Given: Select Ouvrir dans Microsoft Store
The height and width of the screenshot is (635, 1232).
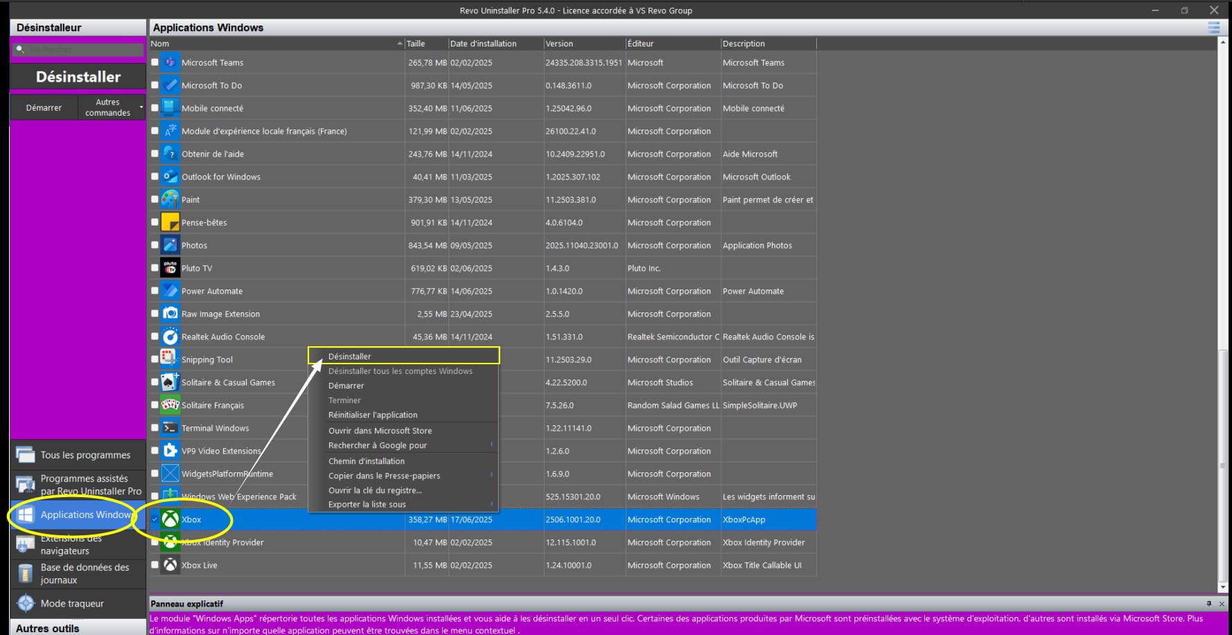Looking at the screenshot, I should click(403, 431).
